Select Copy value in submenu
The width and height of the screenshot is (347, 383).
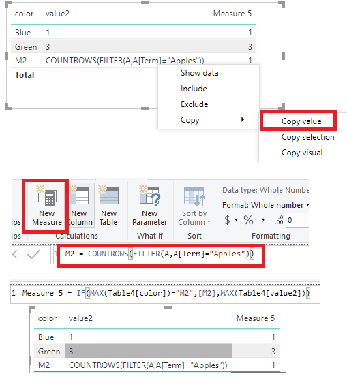[x=301, y=121]
